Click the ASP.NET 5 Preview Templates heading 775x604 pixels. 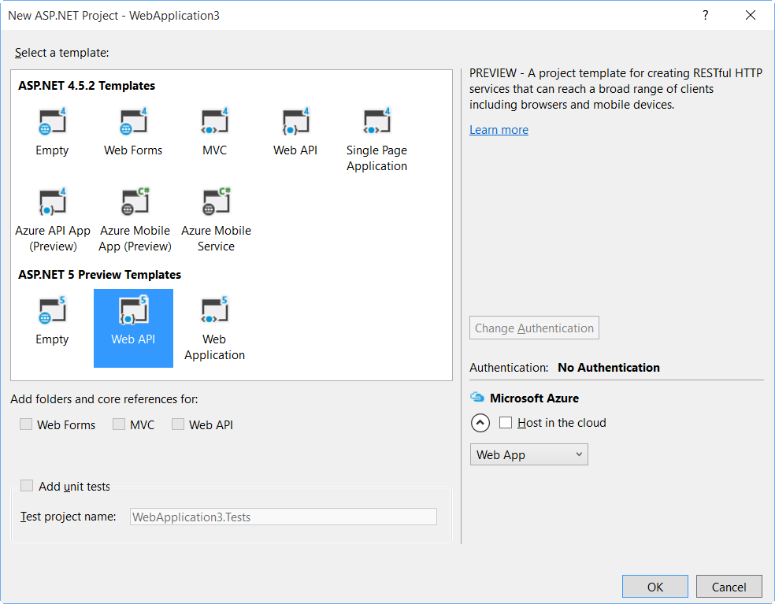(x=100, y=274)
